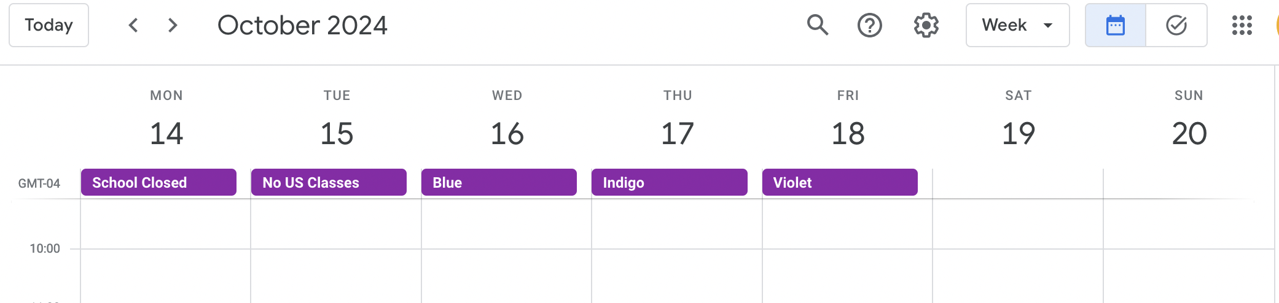This screenshot has height=303, width=1279.
Task: Open the calendar search
Action: point(818,25)
